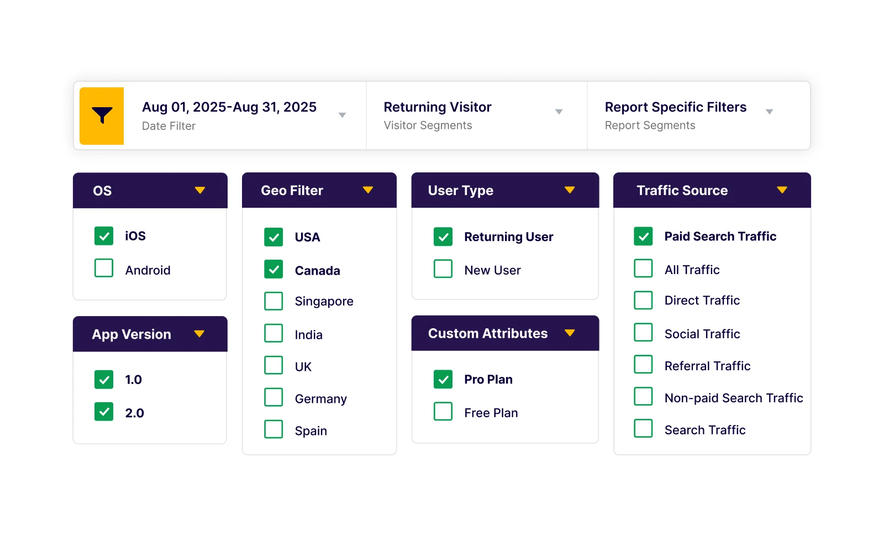Uncheck app version 2.0
884x536 pixels.
[104, 412]
